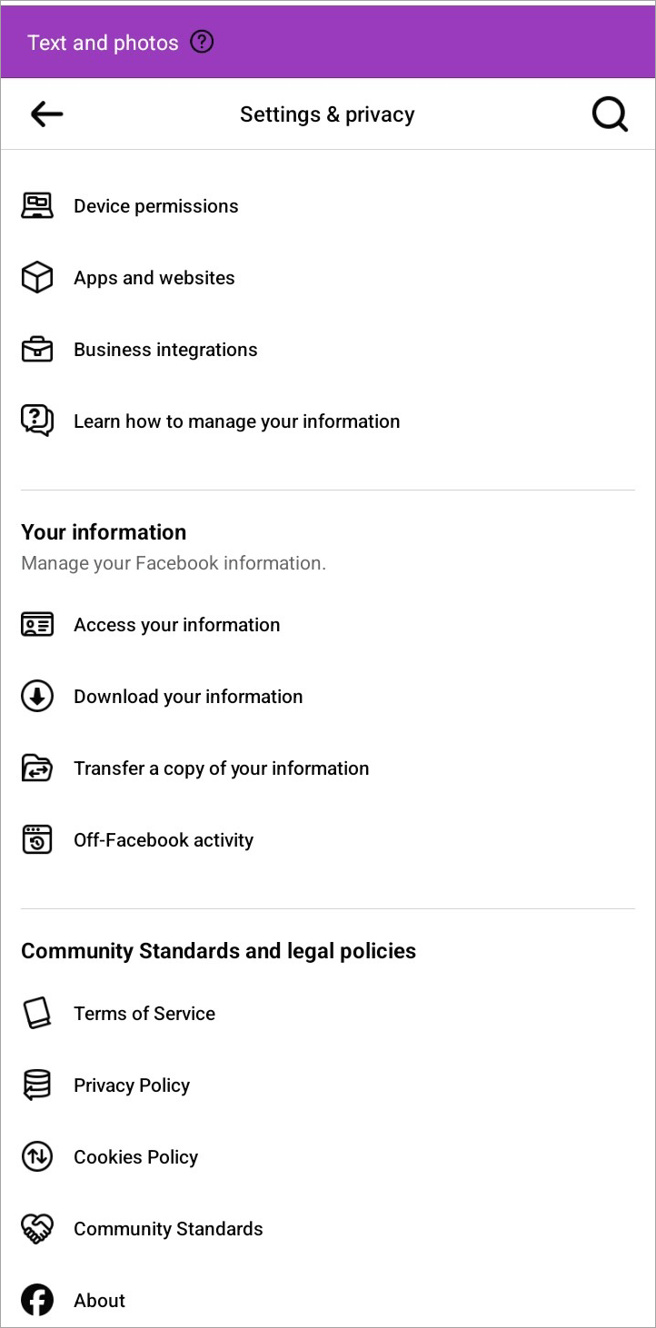656x1328 pixels.
Task: Click the Transfer a copy folder icon
Action: [x=37, y=768]
